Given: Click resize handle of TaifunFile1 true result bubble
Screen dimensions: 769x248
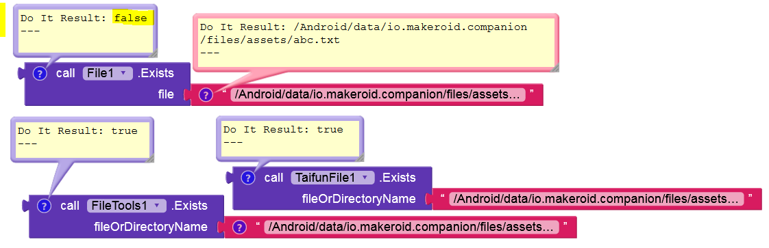Looking at the screenshot, I should 360,158.
